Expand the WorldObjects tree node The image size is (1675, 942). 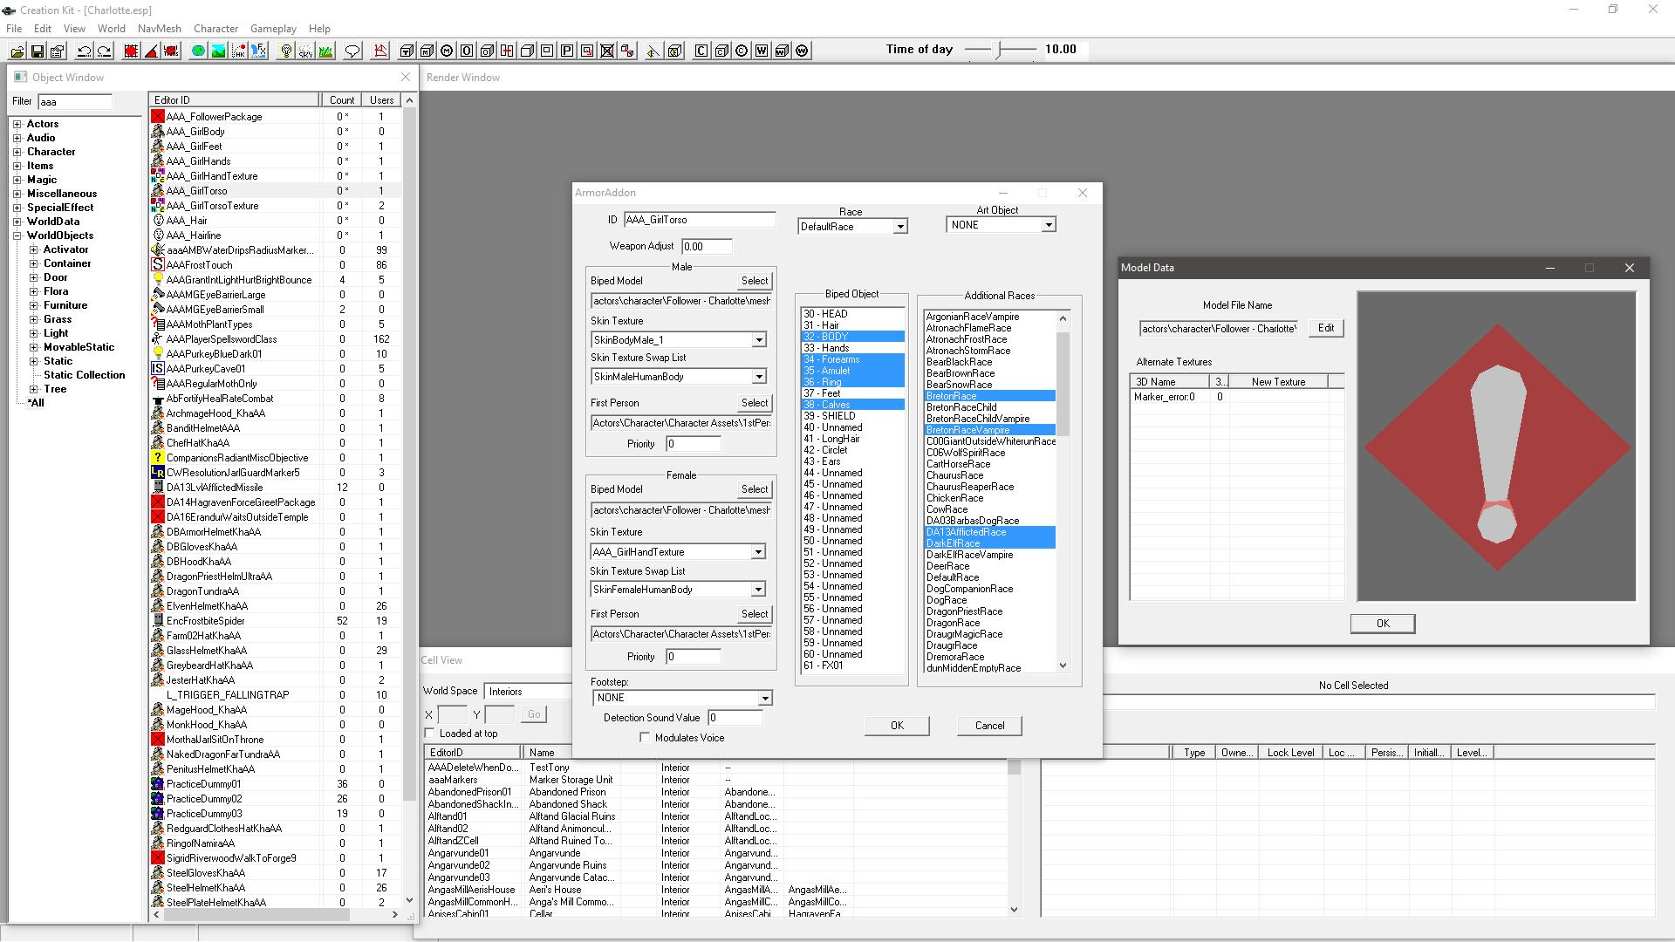(17, 235)
